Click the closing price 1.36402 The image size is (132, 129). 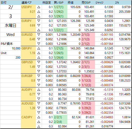pos(75,62)
